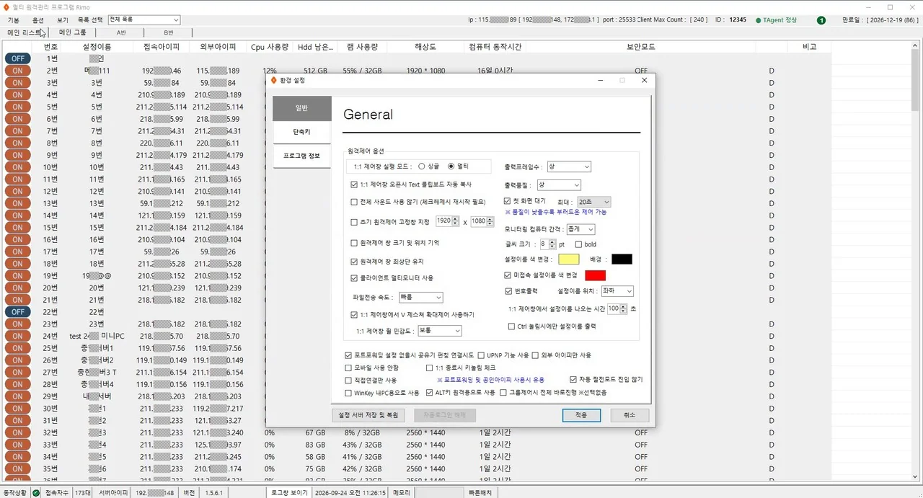Open the 설정이름 위치 dropdown

617,291
